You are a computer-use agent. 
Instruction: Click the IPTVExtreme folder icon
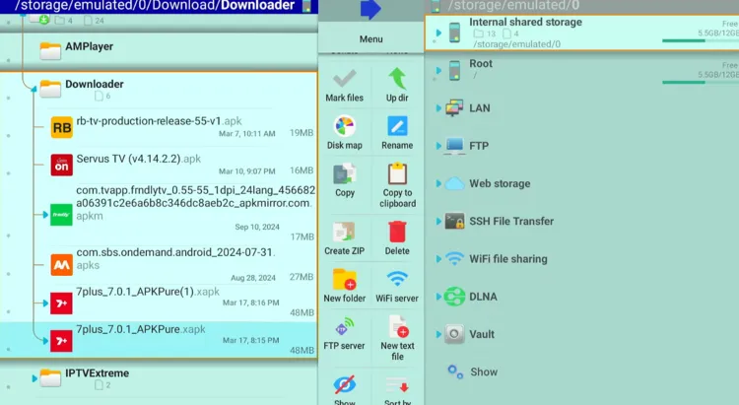coord(50,377)
